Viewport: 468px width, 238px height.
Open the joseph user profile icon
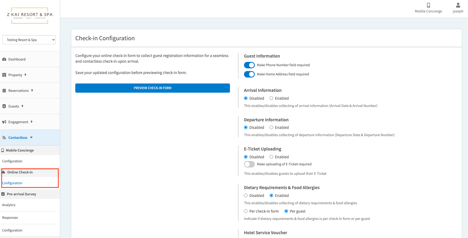click(x=458, y=5)
